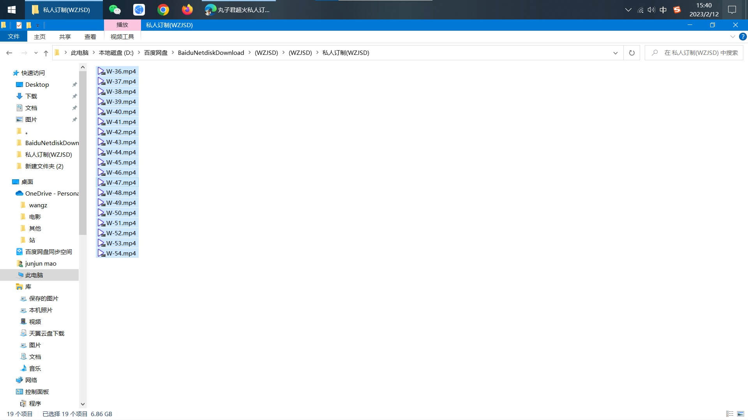Click Properties icon in quick access toolbar

(x=19, y=25)
